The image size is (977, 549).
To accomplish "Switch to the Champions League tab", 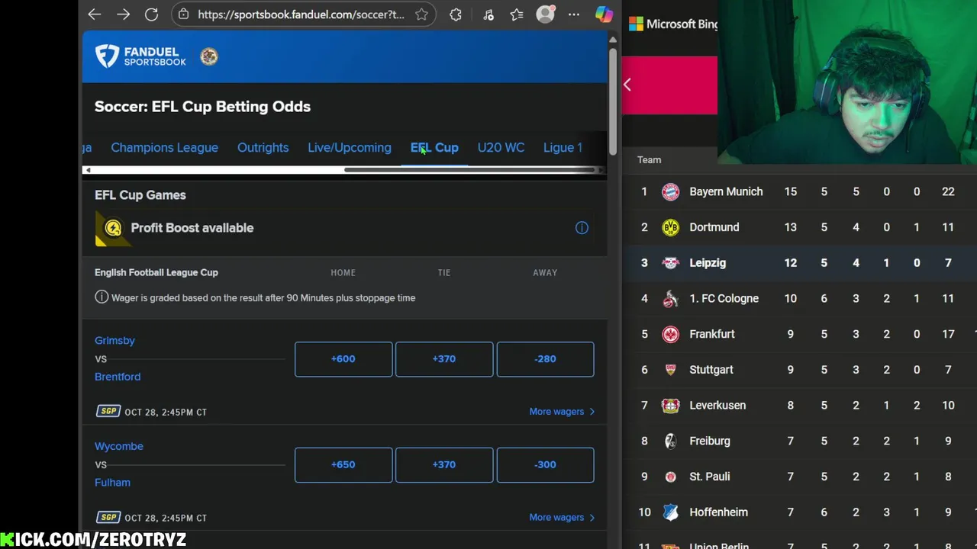I will pyautogui.click(x=164, y=148).
